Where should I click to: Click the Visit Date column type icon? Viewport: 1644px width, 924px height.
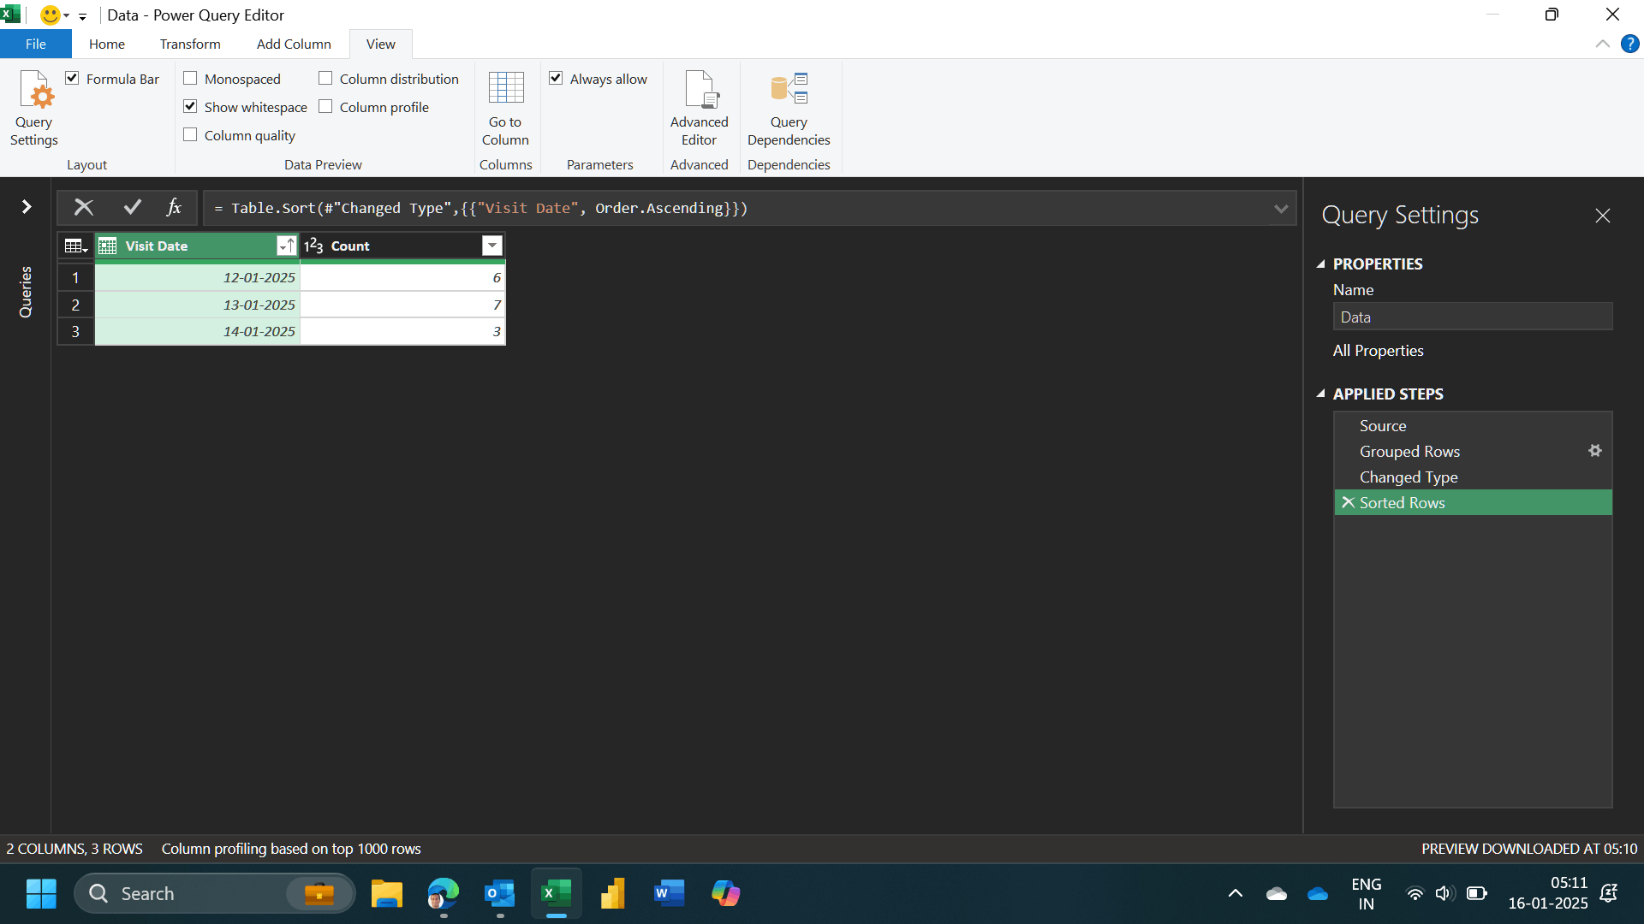pyautogui.click(x=108, y=246)
